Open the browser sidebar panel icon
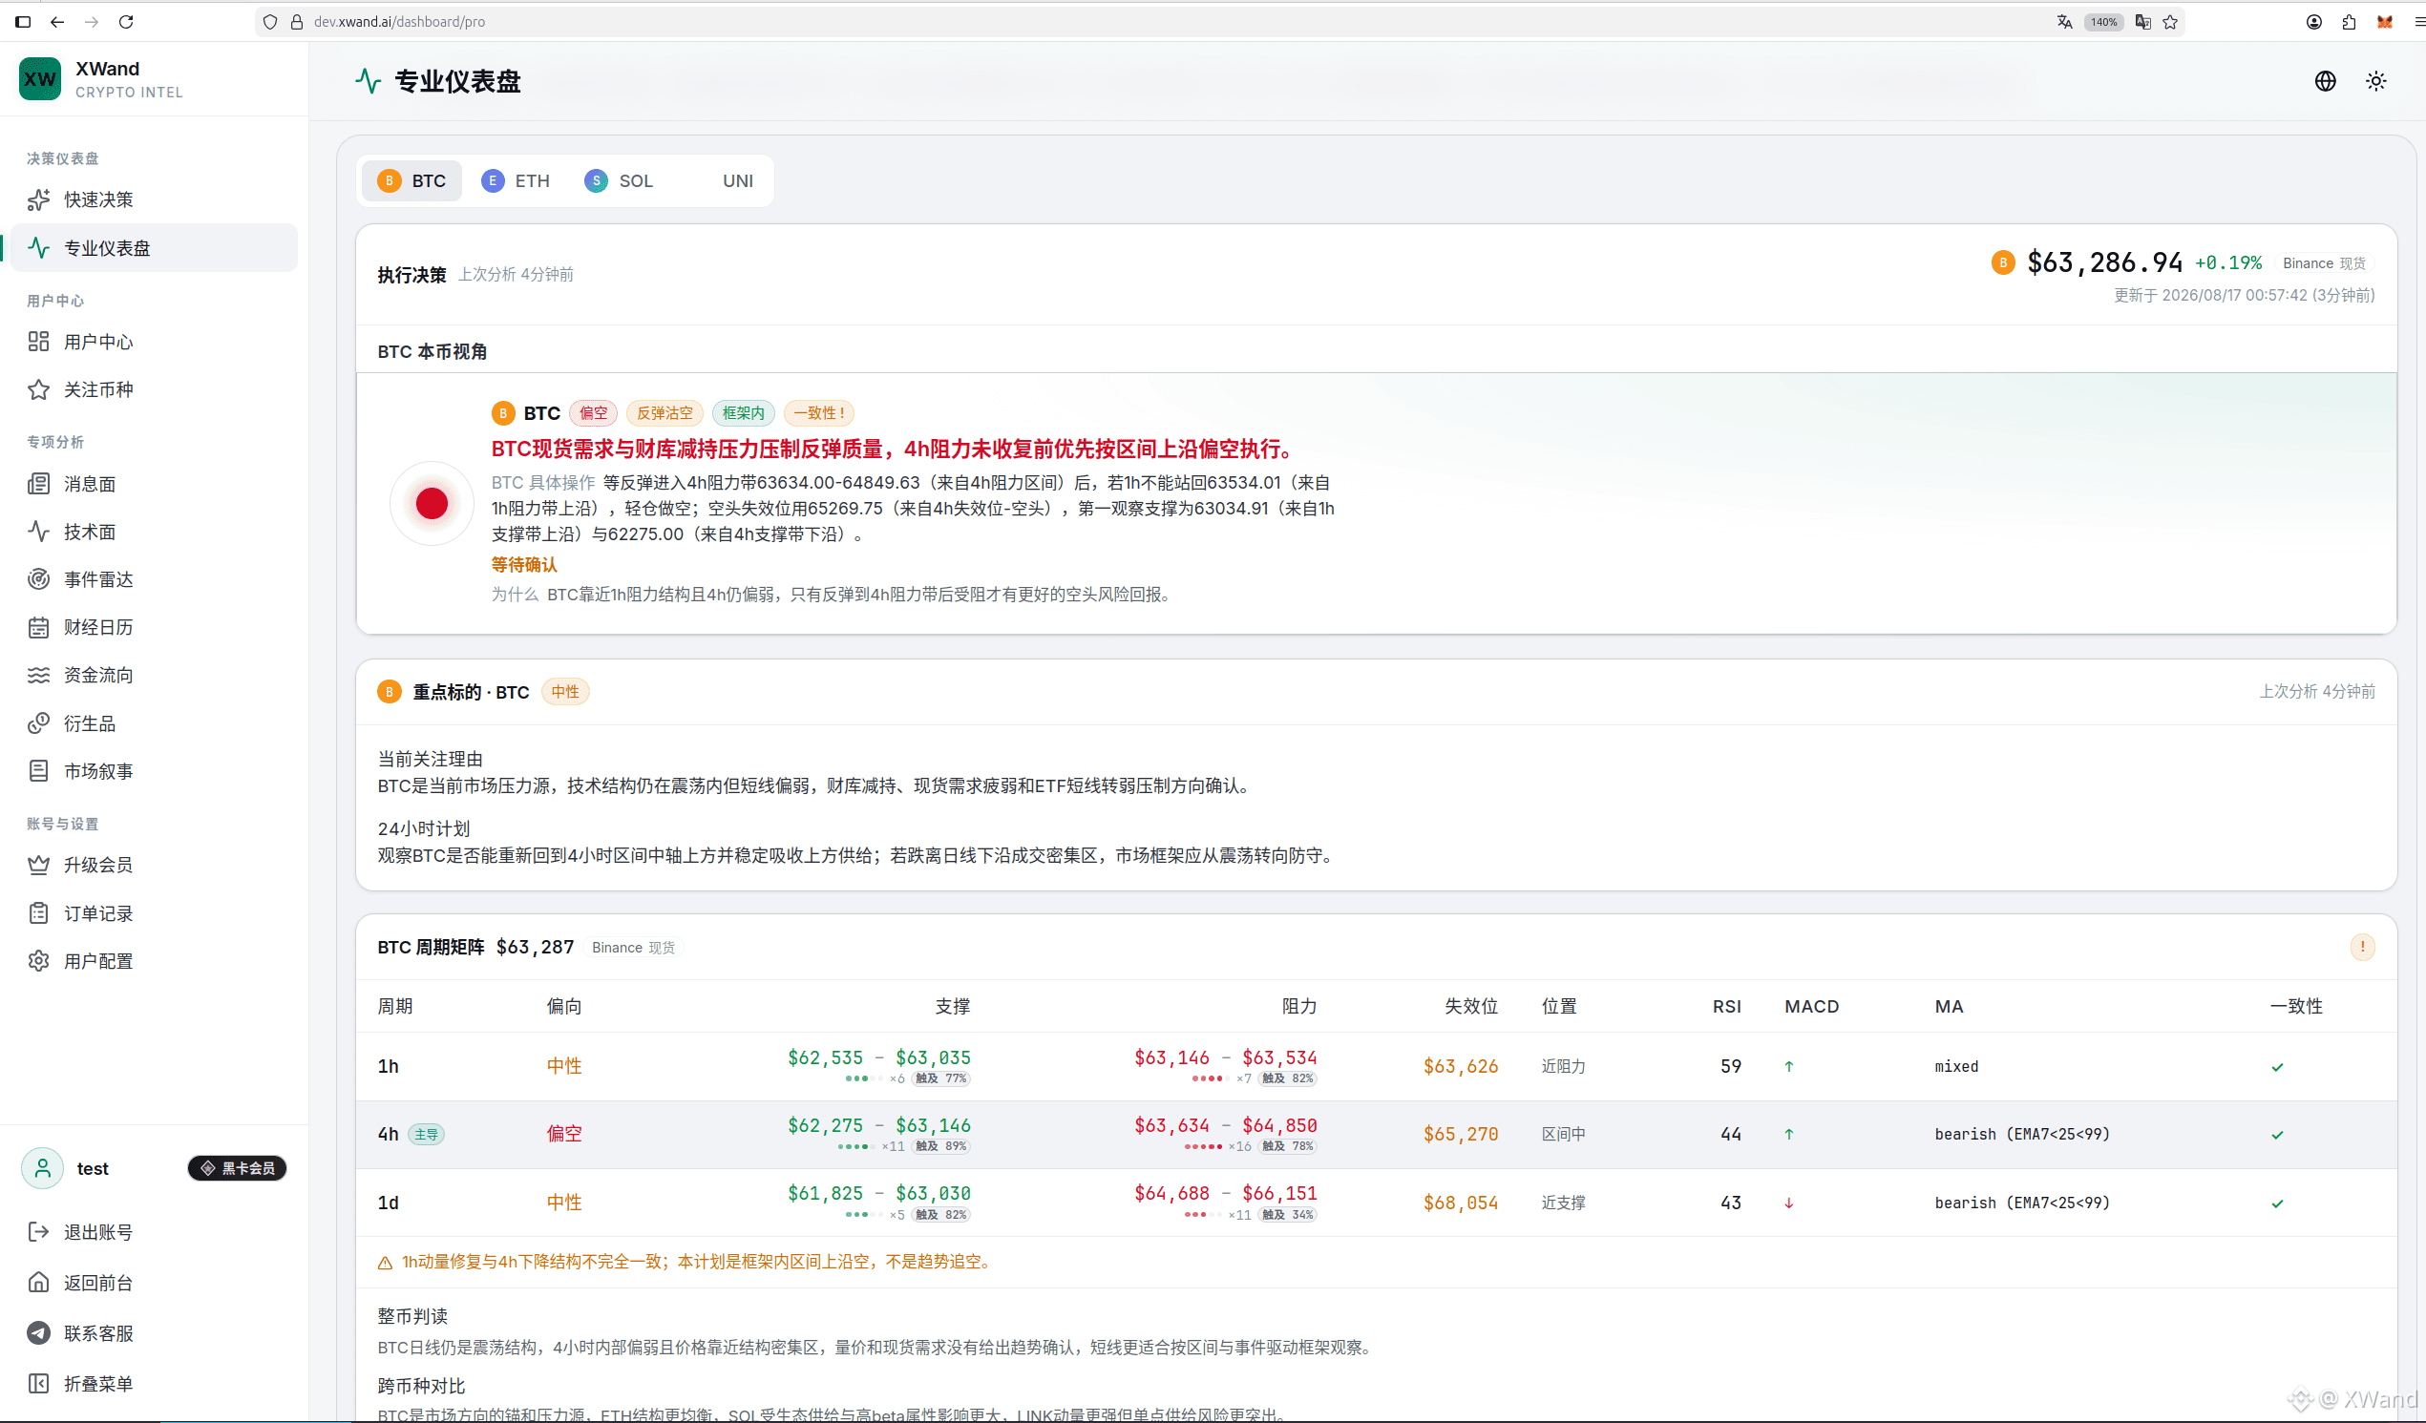 coord(23,21)
